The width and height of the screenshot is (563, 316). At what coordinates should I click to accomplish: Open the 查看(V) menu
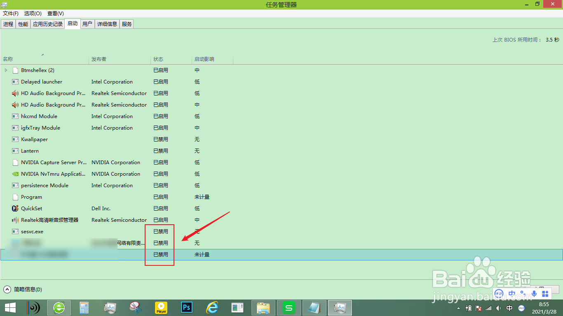coord(55,14)
